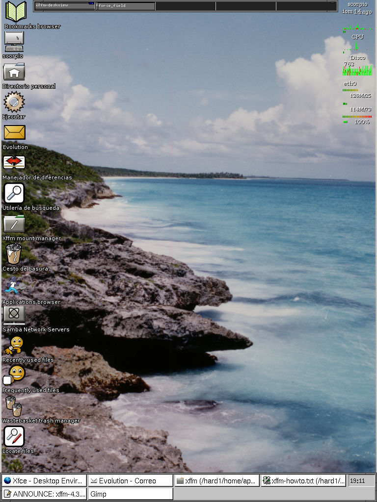Switch to Xfce Desktop Environment taskbar window
377x502 pixels.
pos(44,481)
